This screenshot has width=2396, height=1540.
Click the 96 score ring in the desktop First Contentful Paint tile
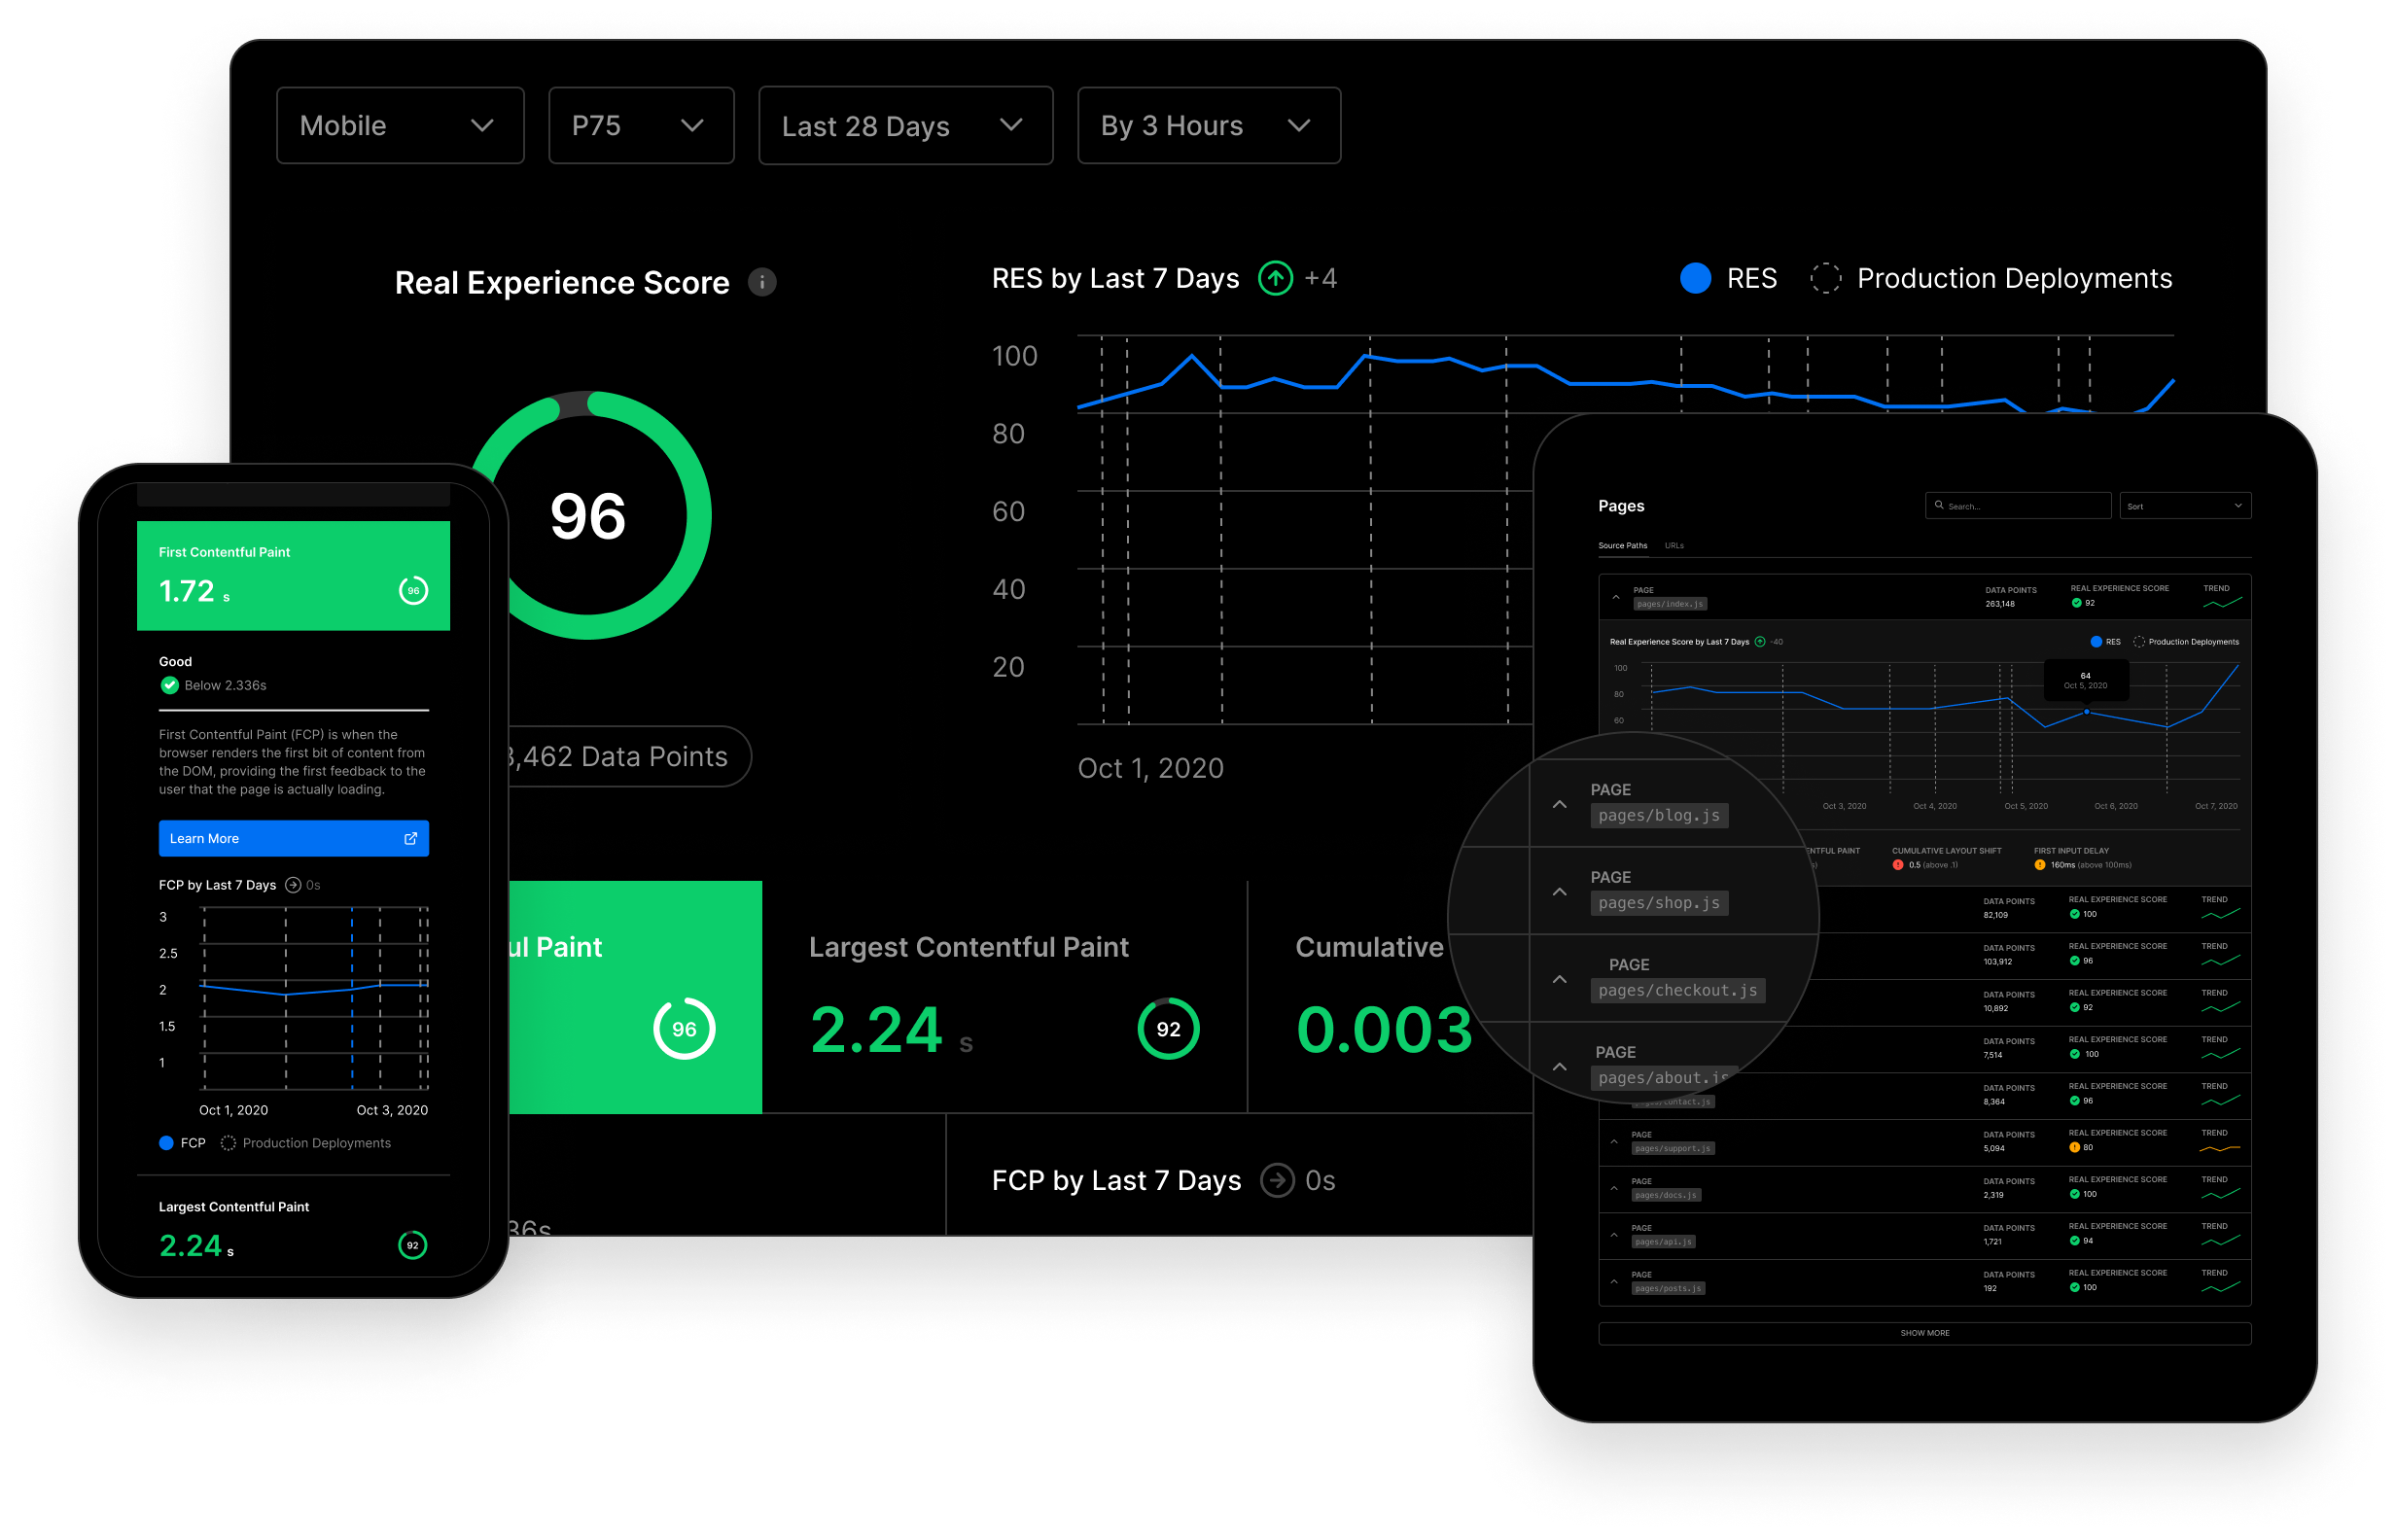[x=684, y=1029]
